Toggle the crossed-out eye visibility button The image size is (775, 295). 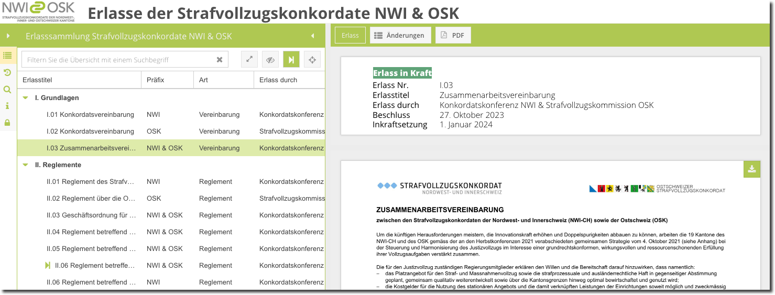270,60
